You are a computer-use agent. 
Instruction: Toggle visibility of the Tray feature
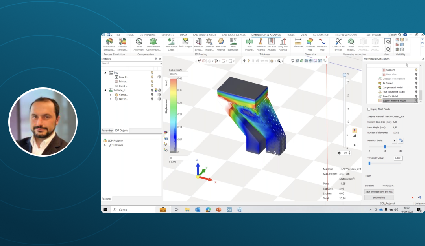click(152, 73)
